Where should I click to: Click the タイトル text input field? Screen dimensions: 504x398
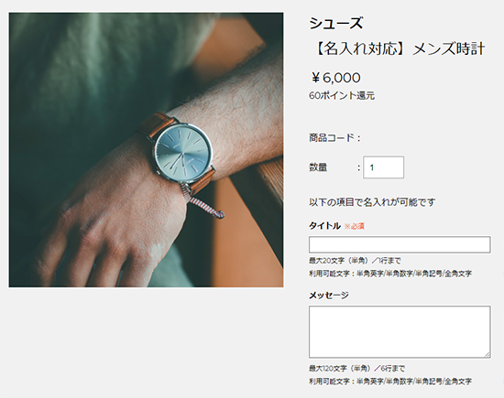coord(400,245)
